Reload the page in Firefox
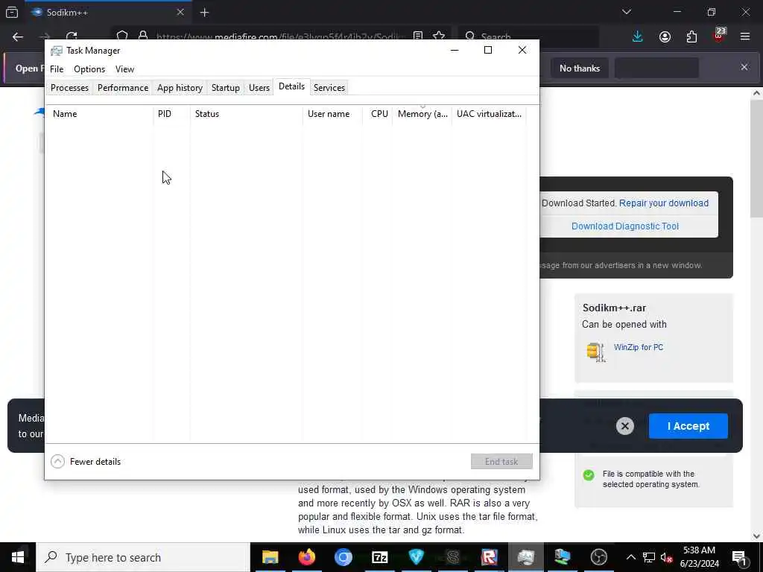763x572 pixels. pyautogui.click(x=72, y=36)
